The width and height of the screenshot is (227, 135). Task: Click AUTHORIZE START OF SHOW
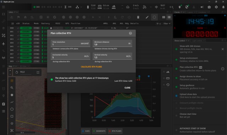(x=200, y=130)
